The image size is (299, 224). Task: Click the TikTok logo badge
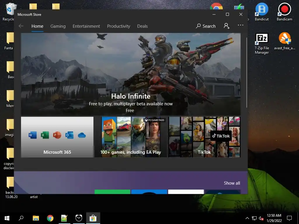coord(221,136)
